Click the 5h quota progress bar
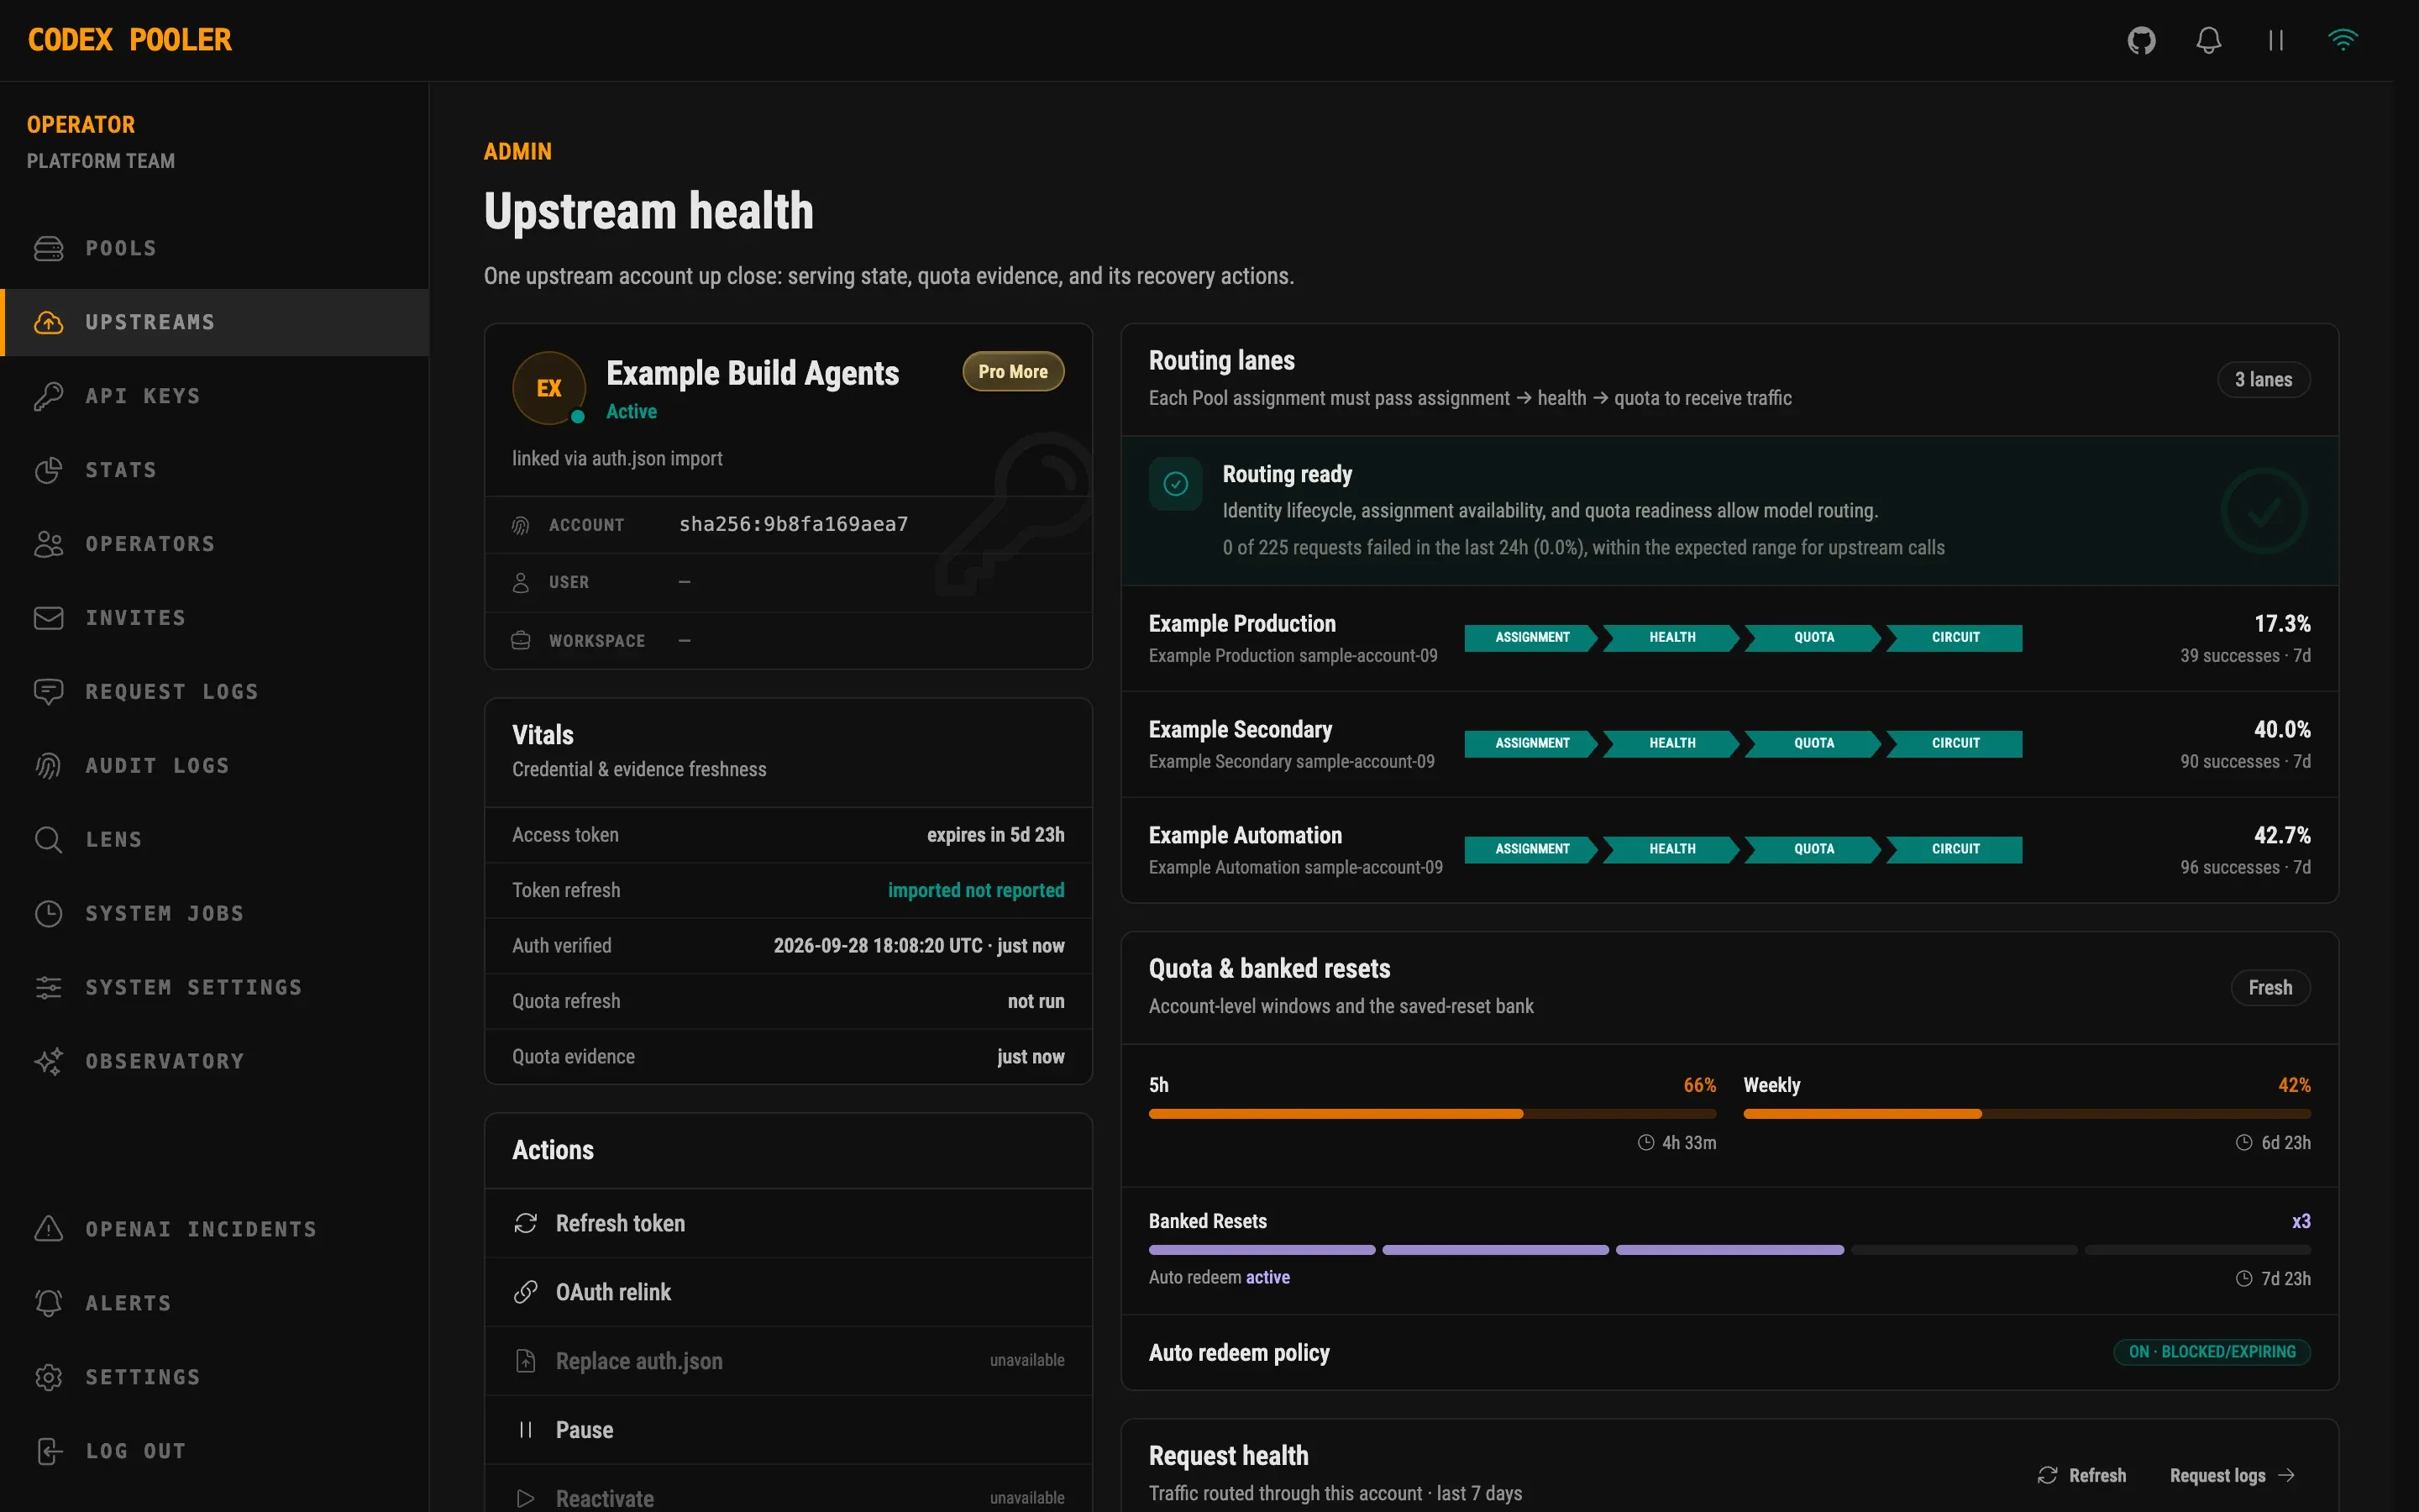Image resolution: width=2419 pixels, height=1512 pixels. click(x=1431, y=1113)
